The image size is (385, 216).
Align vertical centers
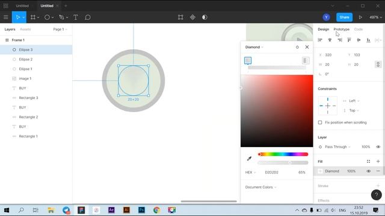coord(359,40)
